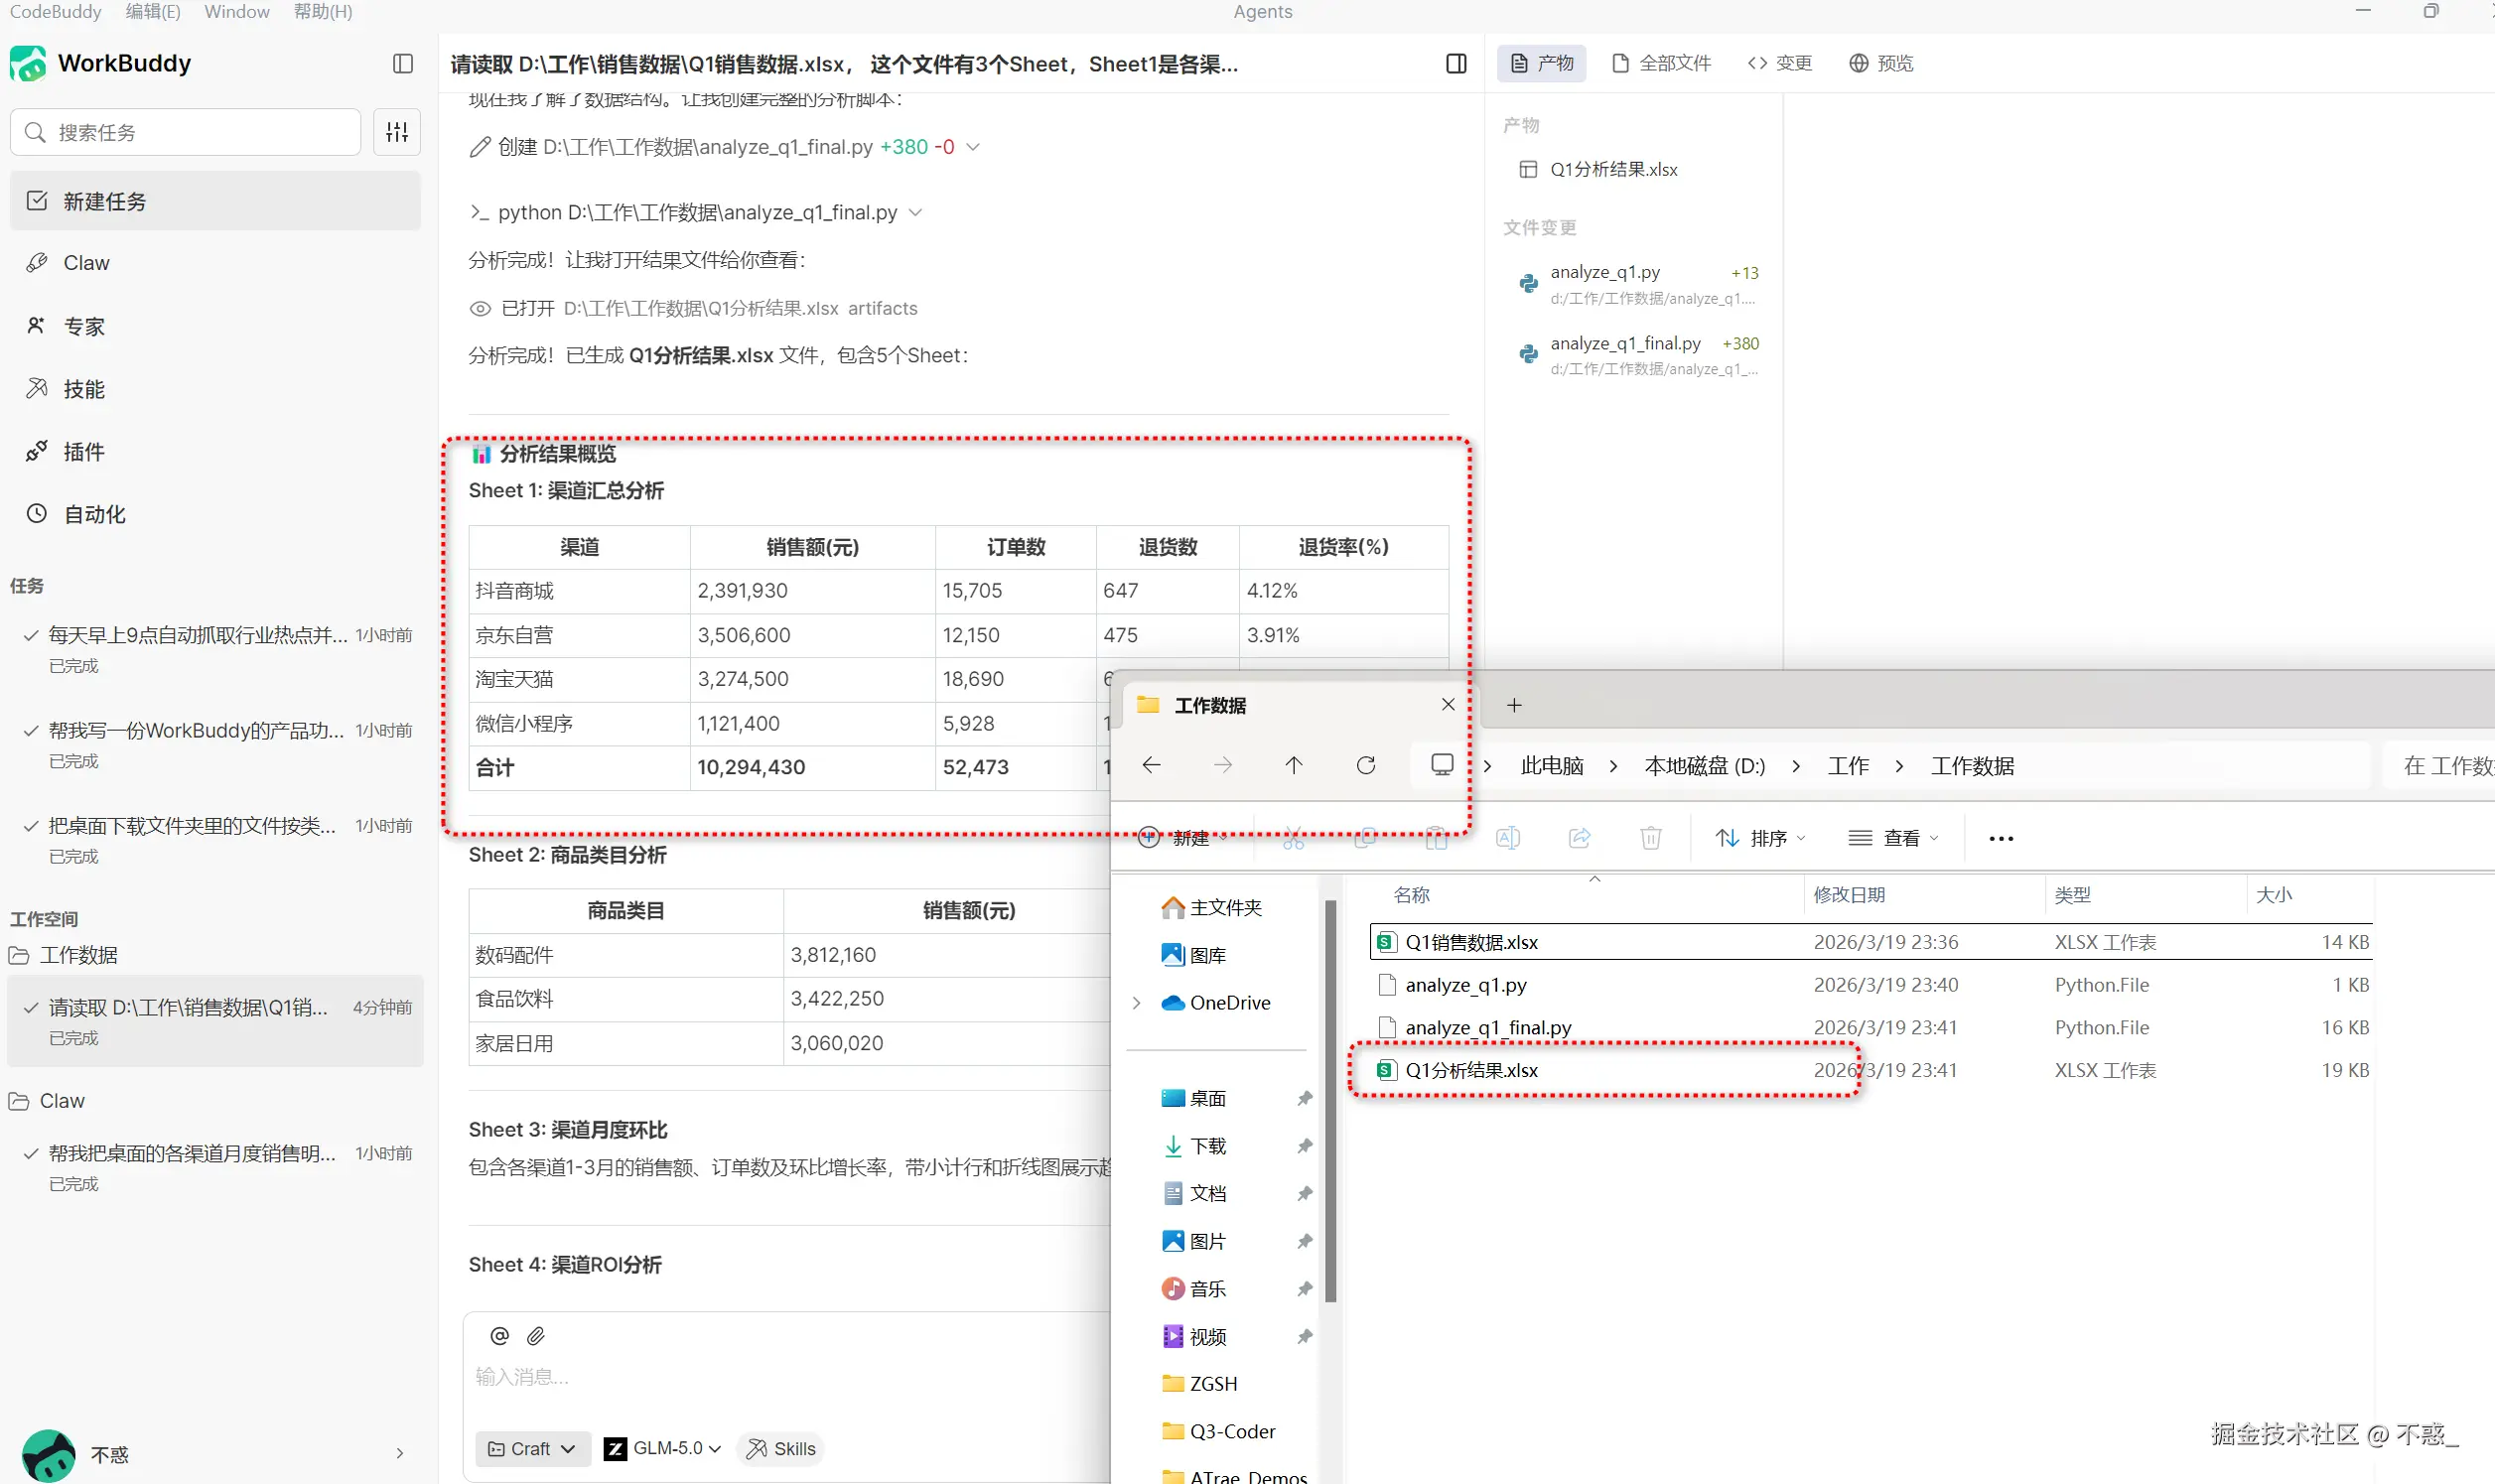Click the explorer navigation pane scrollbar
Image resolution: width=2495 pixels, height=1484 pixels.
click(x=1330, y=1100)
